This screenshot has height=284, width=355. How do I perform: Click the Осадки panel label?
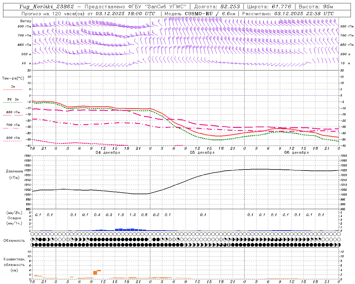(14, 218)
